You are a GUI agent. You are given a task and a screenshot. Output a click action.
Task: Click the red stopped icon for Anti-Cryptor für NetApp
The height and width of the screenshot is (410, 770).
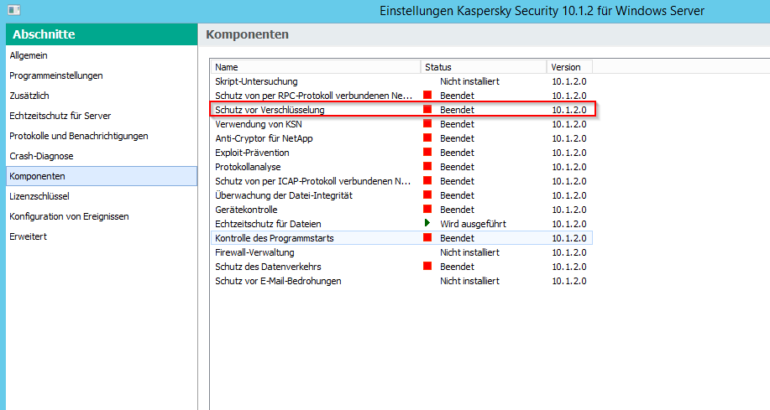[427, 138]
